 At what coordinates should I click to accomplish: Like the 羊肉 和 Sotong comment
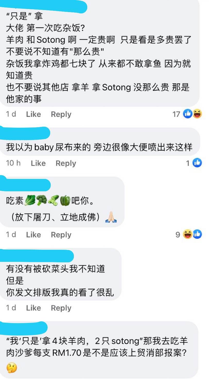click(x=33, y=114)
